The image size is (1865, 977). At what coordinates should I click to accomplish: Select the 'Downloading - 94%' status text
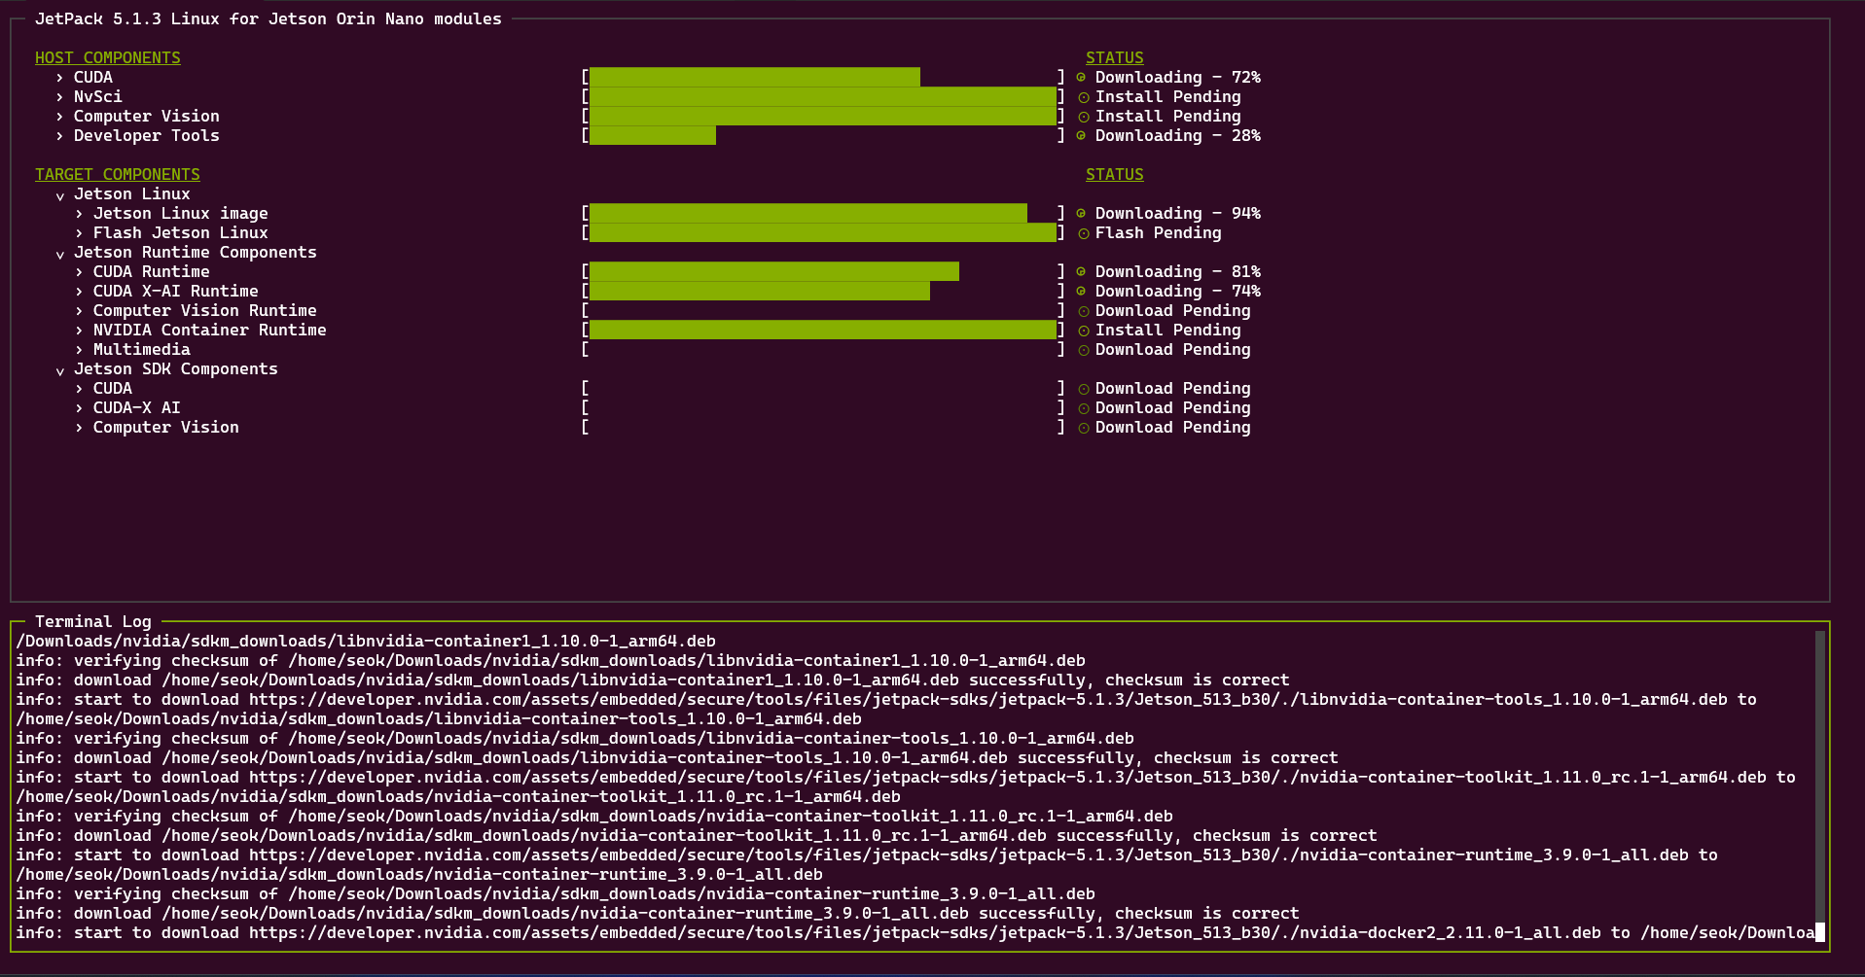coord(1178,214)
